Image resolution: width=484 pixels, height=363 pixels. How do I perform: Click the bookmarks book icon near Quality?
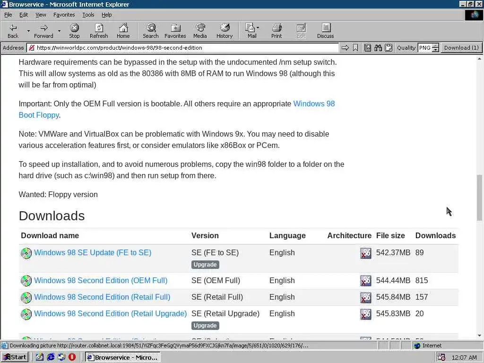tap(368, 48)
